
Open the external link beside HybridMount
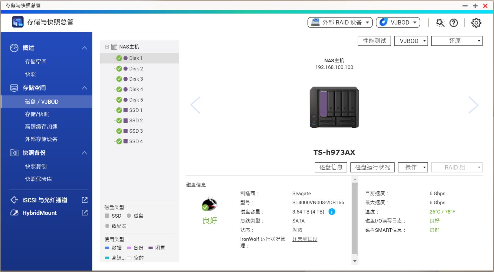point(84,213)
